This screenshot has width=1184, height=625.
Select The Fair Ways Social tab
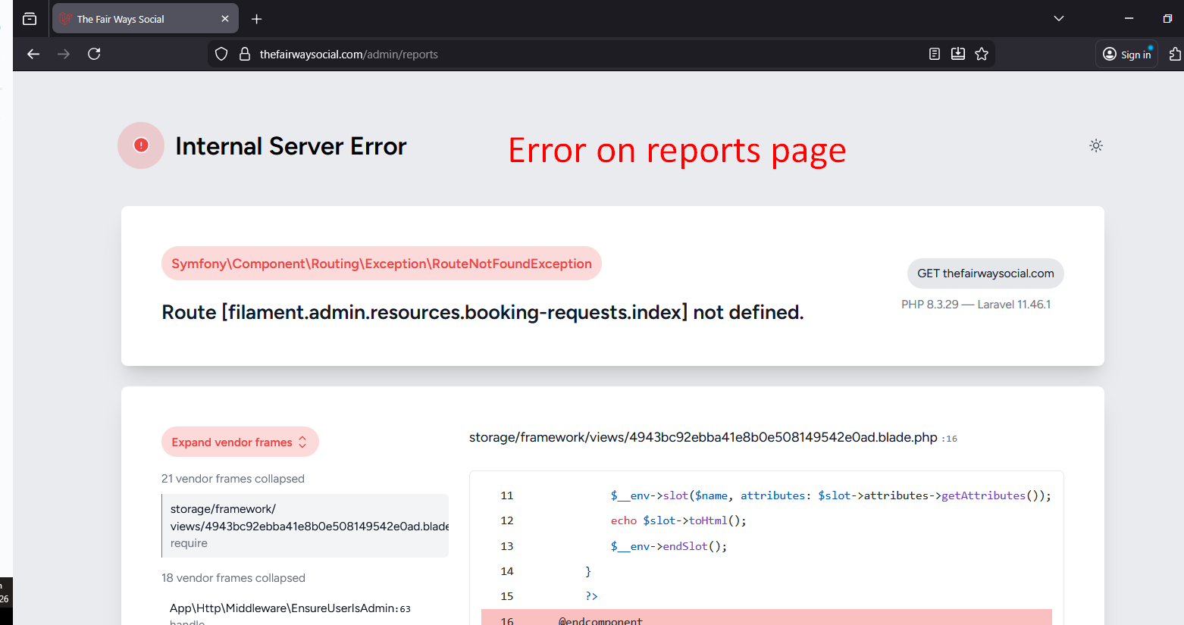tap(136, 19)
